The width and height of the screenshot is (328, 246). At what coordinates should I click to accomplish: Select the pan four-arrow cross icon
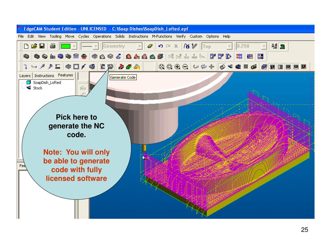point(212,67)
